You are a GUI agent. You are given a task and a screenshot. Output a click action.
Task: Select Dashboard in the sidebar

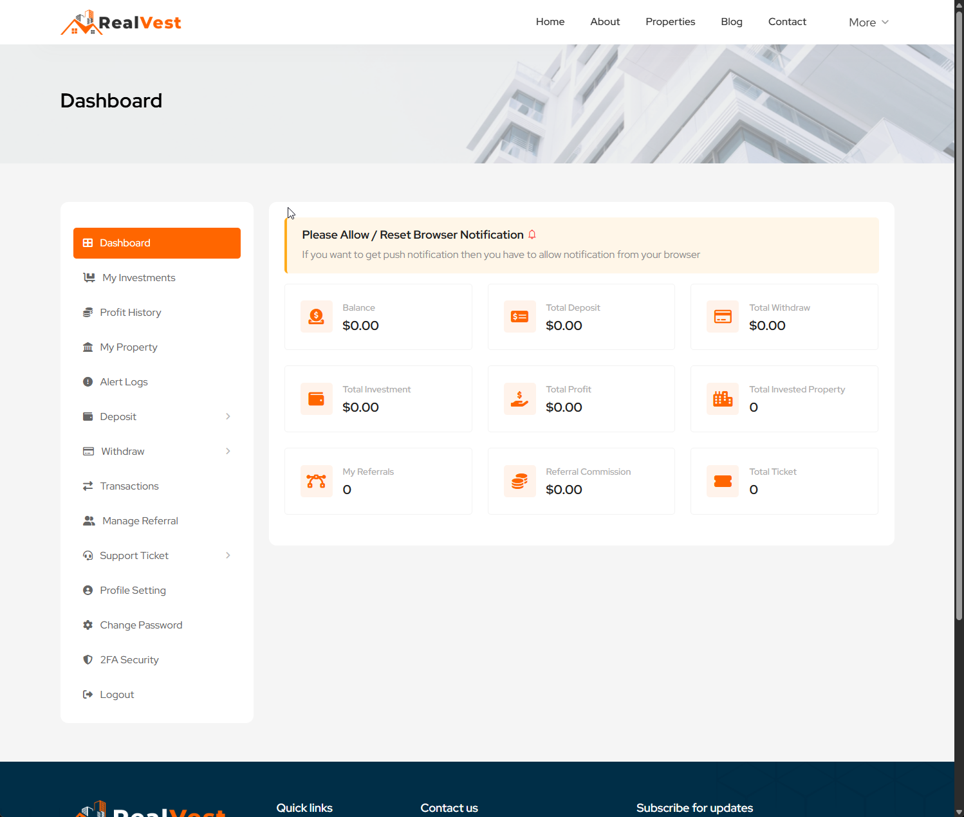coord(157,243)
